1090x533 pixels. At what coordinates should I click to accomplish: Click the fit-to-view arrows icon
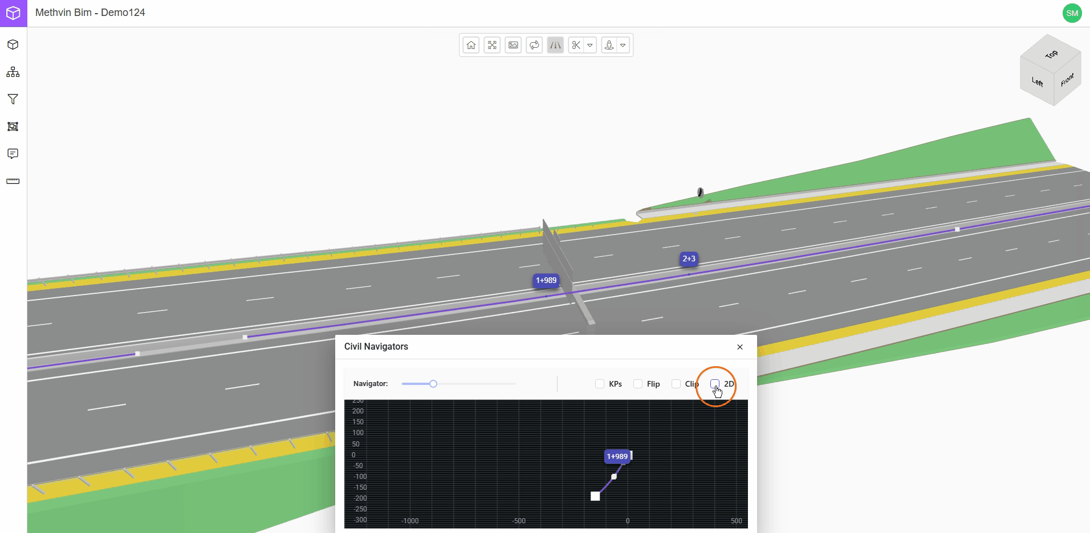[492, 45]
